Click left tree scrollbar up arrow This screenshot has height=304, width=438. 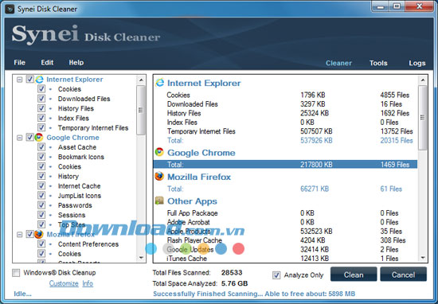141,80
